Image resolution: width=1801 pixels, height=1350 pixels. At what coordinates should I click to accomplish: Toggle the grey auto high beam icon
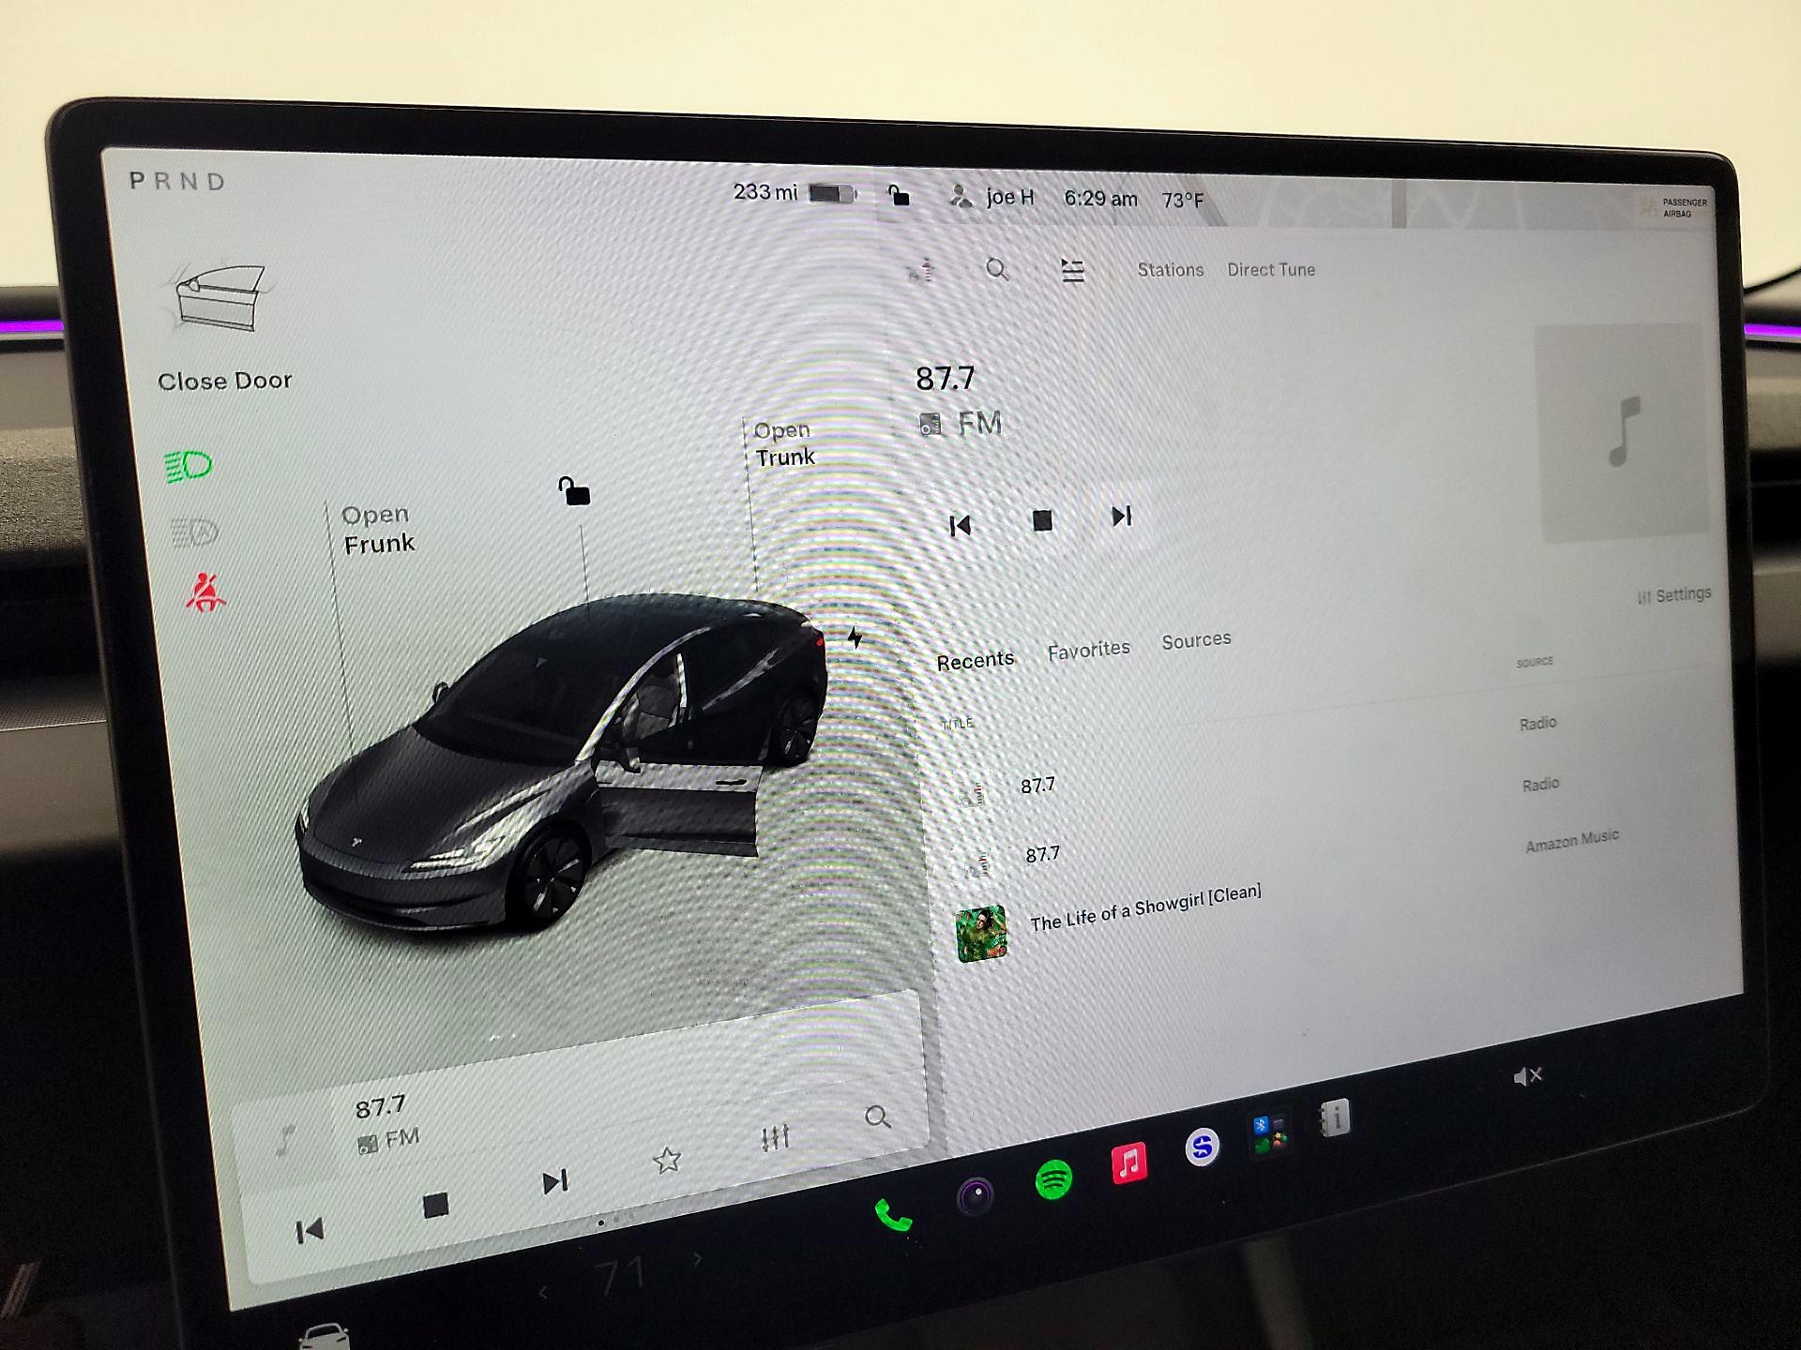click(x=195, y=532)
